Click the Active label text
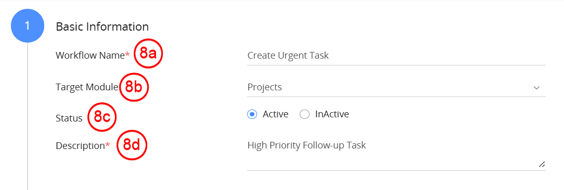Screen dimensions: 564x190 tap(276, 114)
